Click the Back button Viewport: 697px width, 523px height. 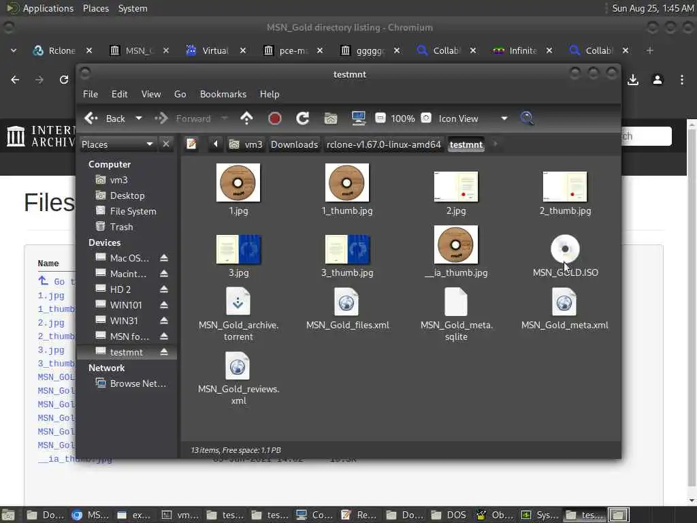[106, 118]
